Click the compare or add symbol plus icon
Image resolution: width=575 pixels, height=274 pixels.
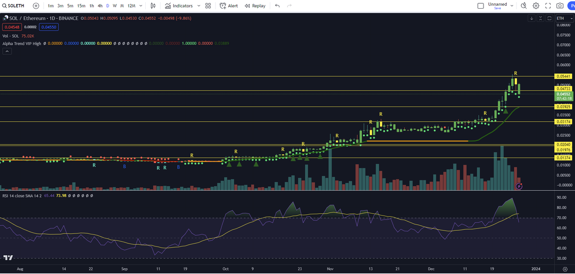36,6
